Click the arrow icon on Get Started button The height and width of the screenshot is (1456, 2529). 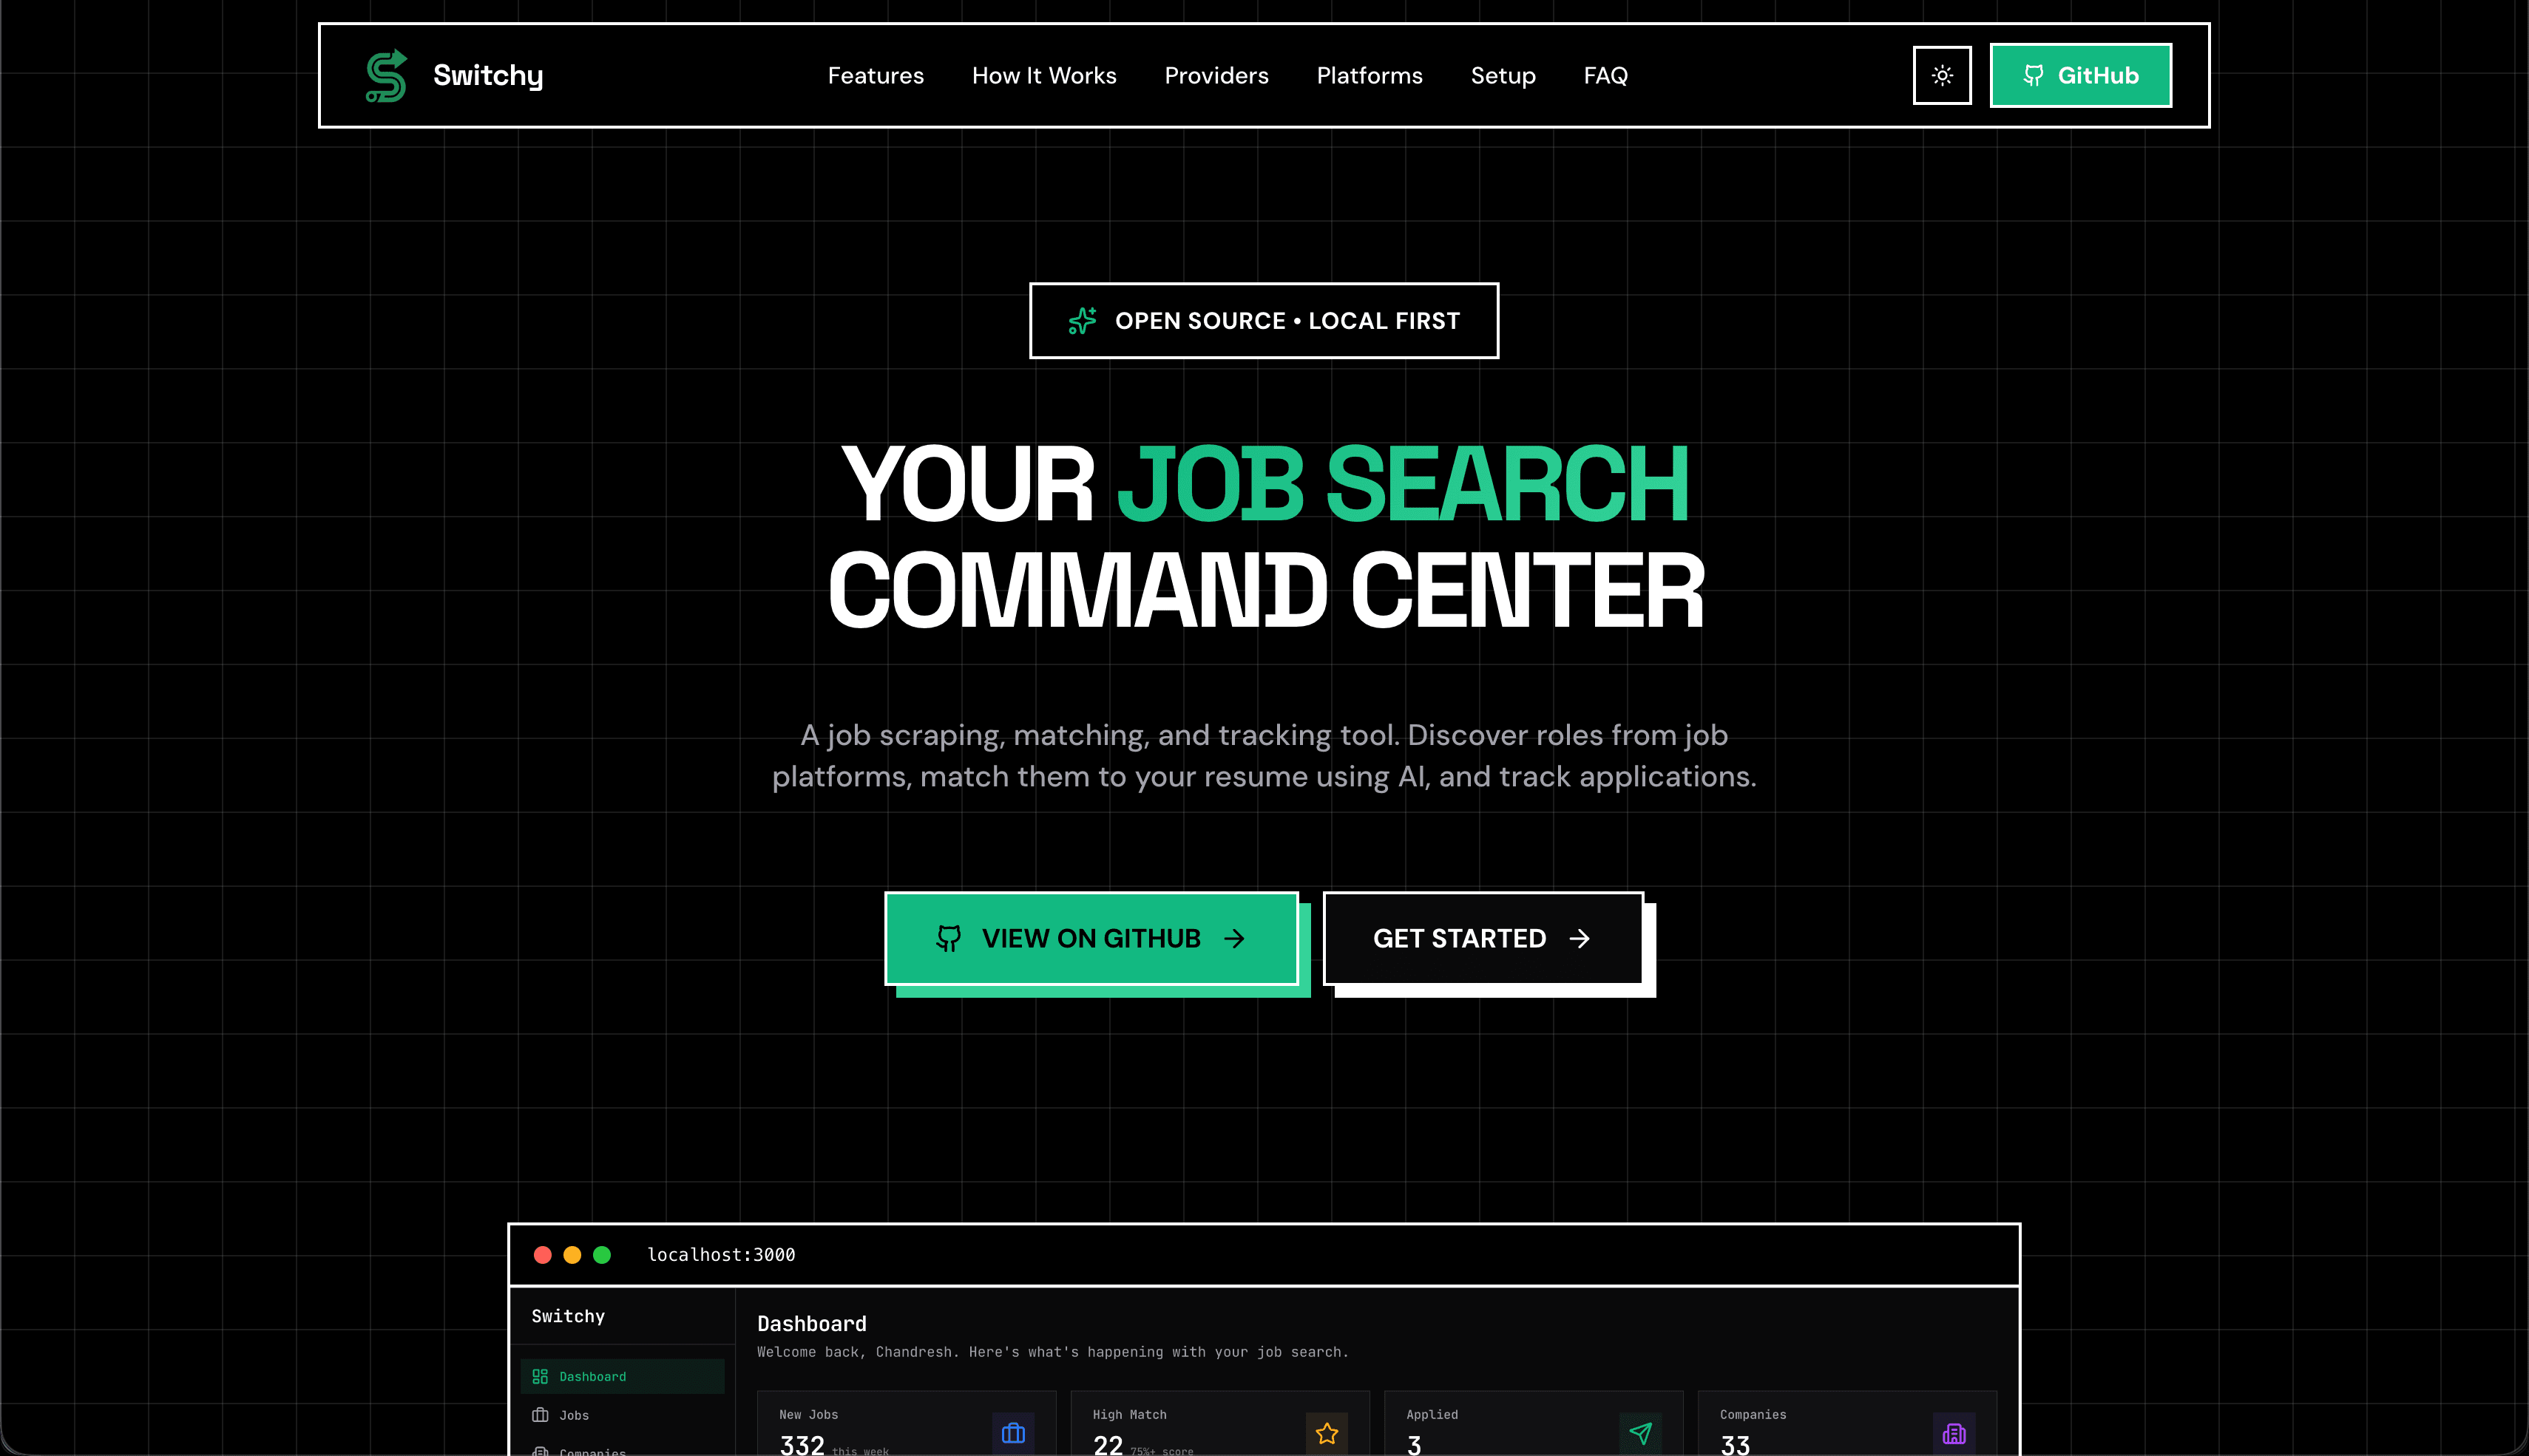[1580, 938]
